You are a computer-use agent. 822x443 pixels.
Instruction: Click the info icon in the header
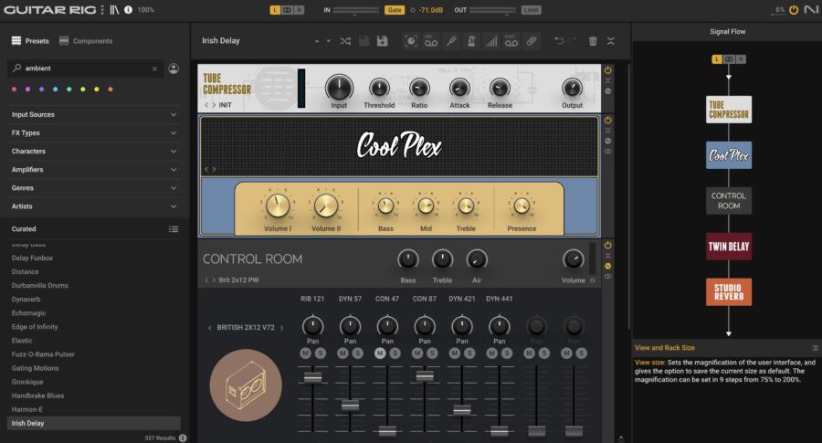(x=129, y=10)
